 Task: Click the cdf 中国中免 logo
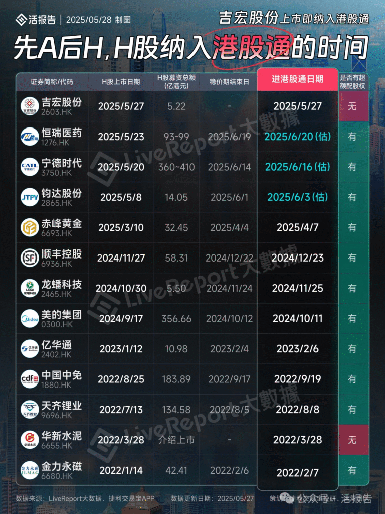30,379
